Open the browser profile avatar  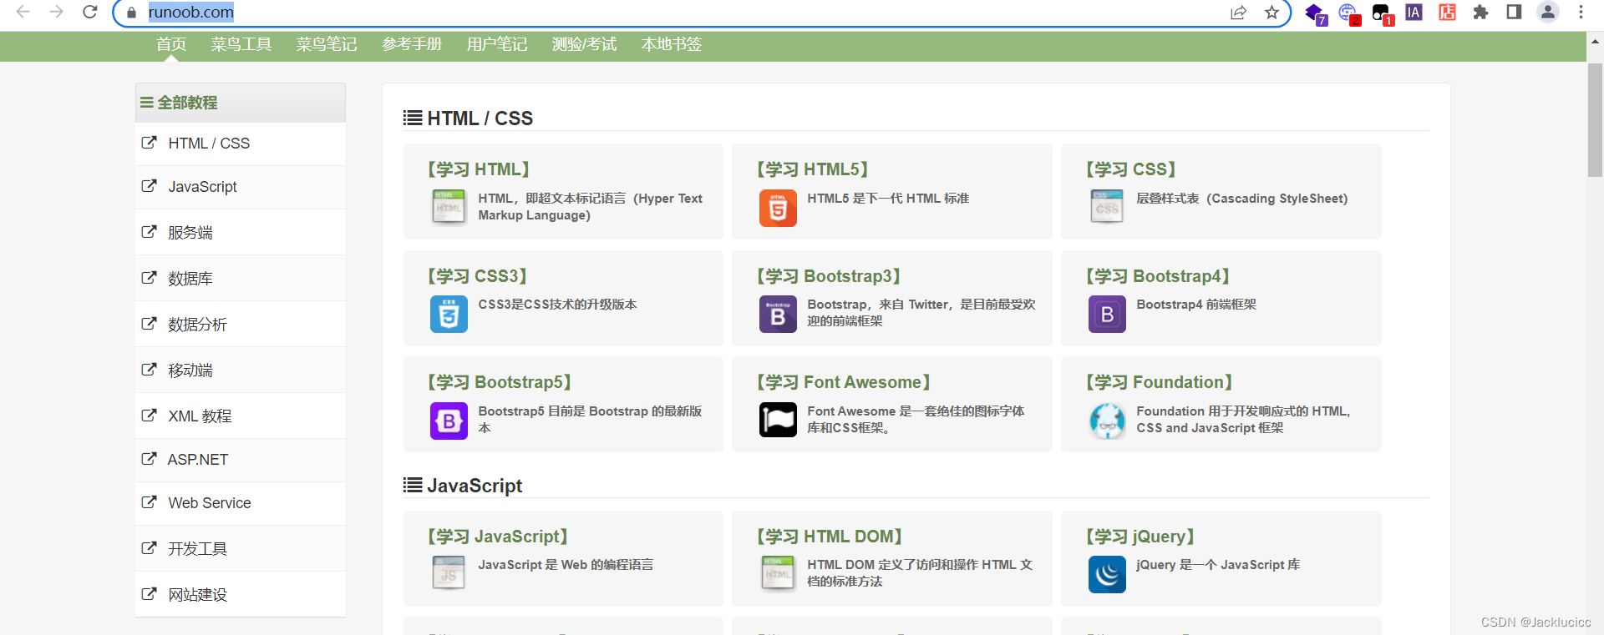pyautogui.click(x=1548, y=12)
